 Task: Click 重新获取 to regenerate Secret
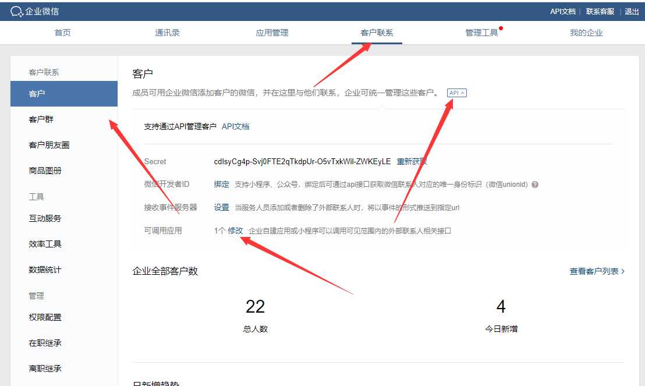pyautogui.click(x=412, y=162)
